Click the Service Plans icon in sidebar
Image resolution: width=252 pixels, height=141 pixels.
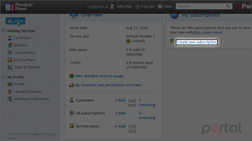[x=10, y=60]
